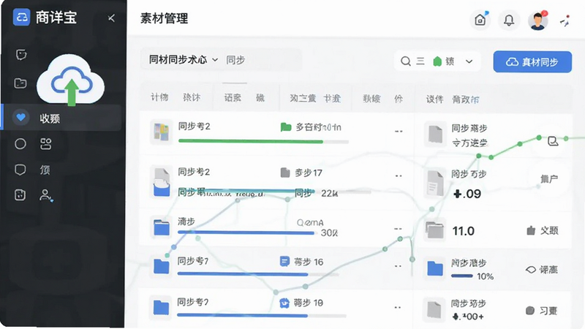
Task: Open the blue folder of 同步考7 row
Action: 161,266
